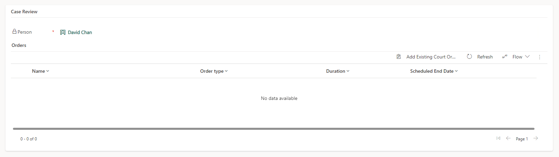Image resolution: width=559 pixels, height=157 pixels.
Task: Click the No data available message
Action: [x=279, y=98]
